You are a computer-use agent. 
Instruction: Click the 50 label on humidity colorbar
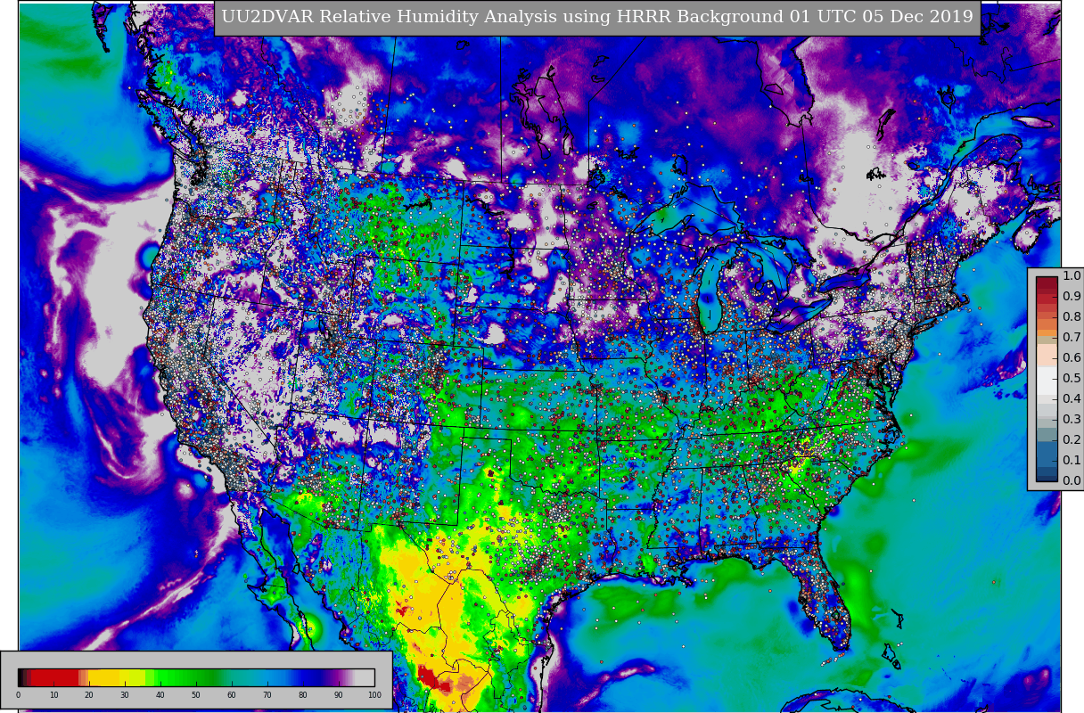196,694
